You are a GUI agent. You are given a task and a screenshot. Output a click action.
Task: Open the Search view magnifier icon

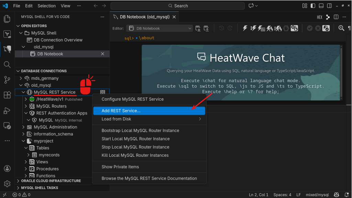[x=7, y=64]
